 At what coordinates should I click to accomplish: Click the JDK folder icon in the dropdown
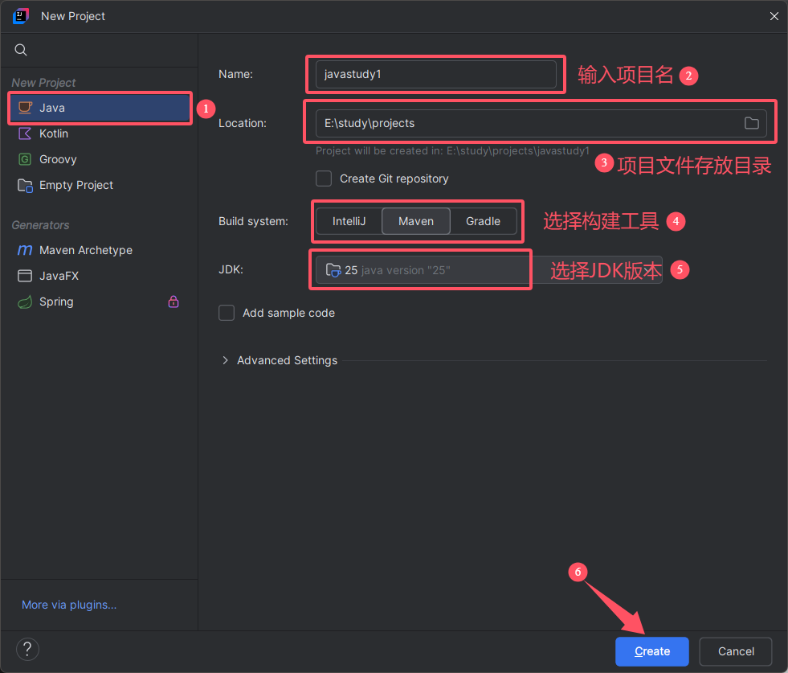(x=333, y=270)
